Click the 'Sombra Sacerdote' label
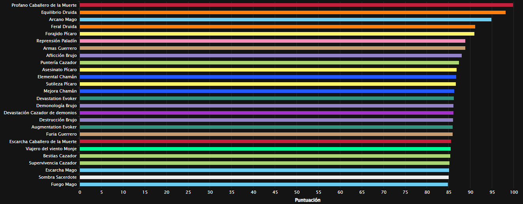The width and height of the screenshot is (523, 204). pyautogui.click(x=58, y=177)
